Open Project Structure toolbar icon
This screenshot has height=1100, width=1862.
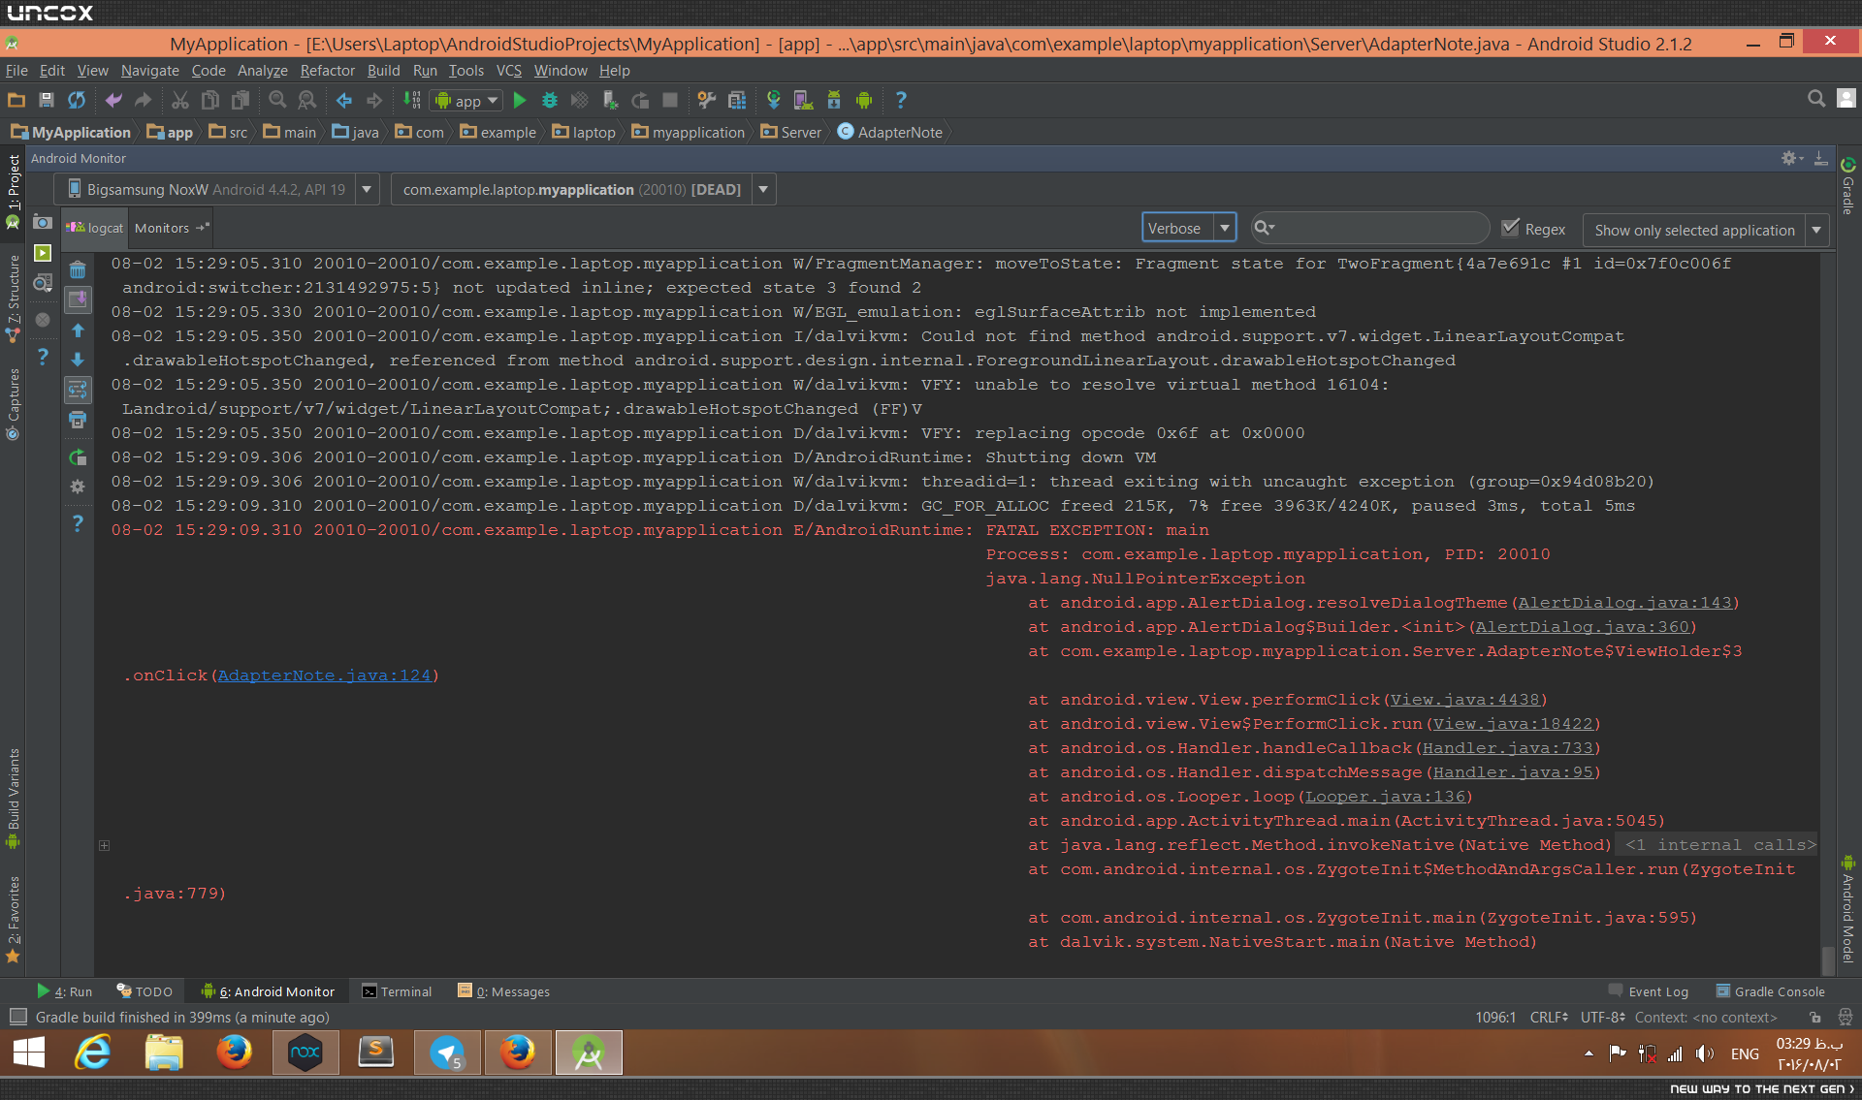[737, 100]
